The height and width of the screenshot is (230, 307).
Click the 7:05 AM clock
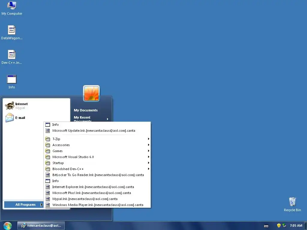pyautogui.click(x=296, y=226)
